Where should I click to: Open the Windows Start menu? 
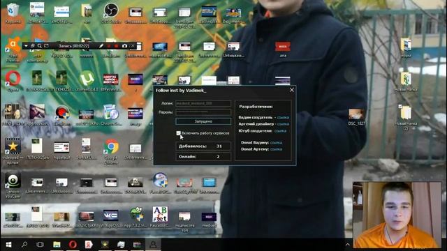coord(8,245)
